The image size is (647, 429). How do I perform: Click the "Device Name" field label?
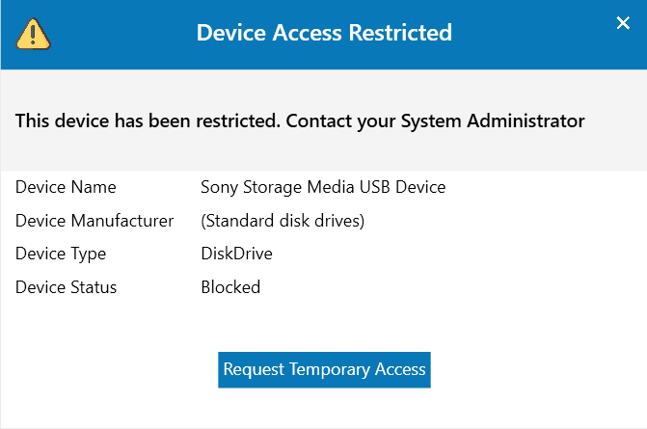(x=66, y=187)
